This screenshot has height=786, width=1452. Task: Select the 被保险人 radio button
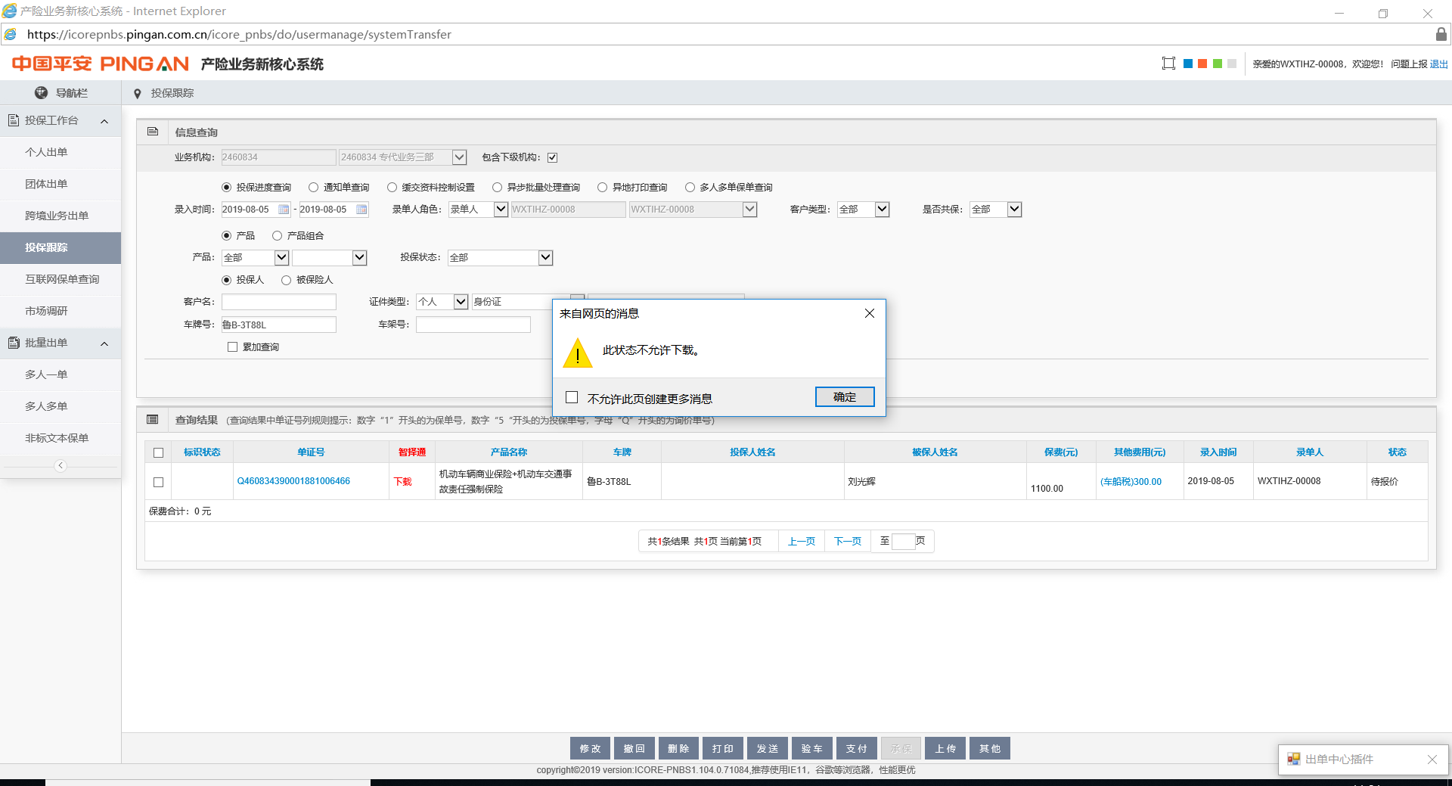[286, 280]
